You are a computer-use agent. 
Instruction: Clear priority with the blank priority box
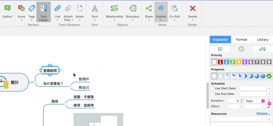(214, 62)
